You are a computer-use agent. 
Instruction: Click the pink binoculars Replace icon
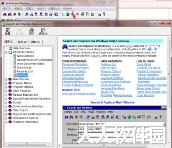coord(10,14)
